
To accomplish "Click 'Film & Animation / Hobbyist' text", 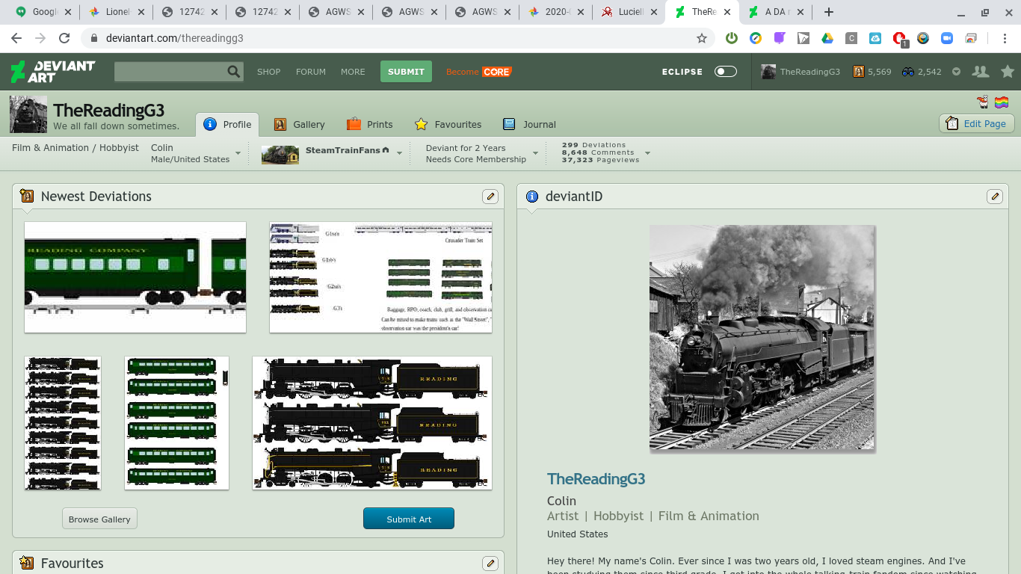I will coord(75,148).
